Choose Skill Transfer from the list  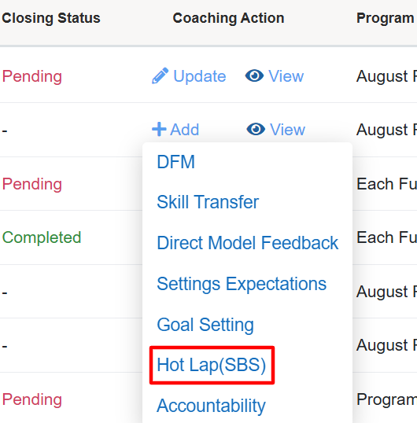pos(208,202)
